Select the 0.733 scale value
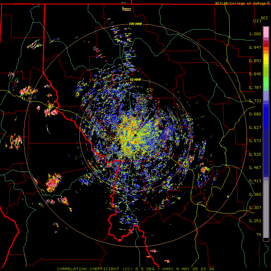271x271 pixels. click(x=255, y=101)
